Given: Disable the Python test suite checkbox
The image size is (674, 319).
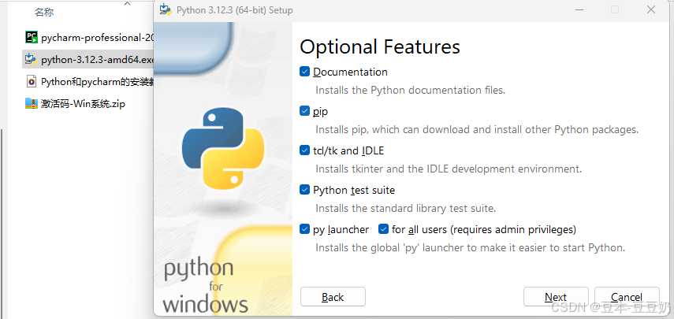Looking at the screenshot, I should (x=304, y=190).
